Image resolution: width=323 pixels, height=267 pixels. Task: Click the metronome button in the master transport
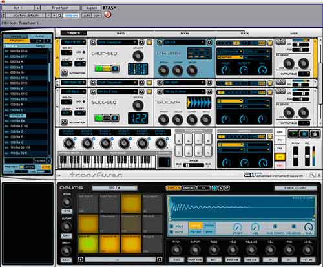315,134
